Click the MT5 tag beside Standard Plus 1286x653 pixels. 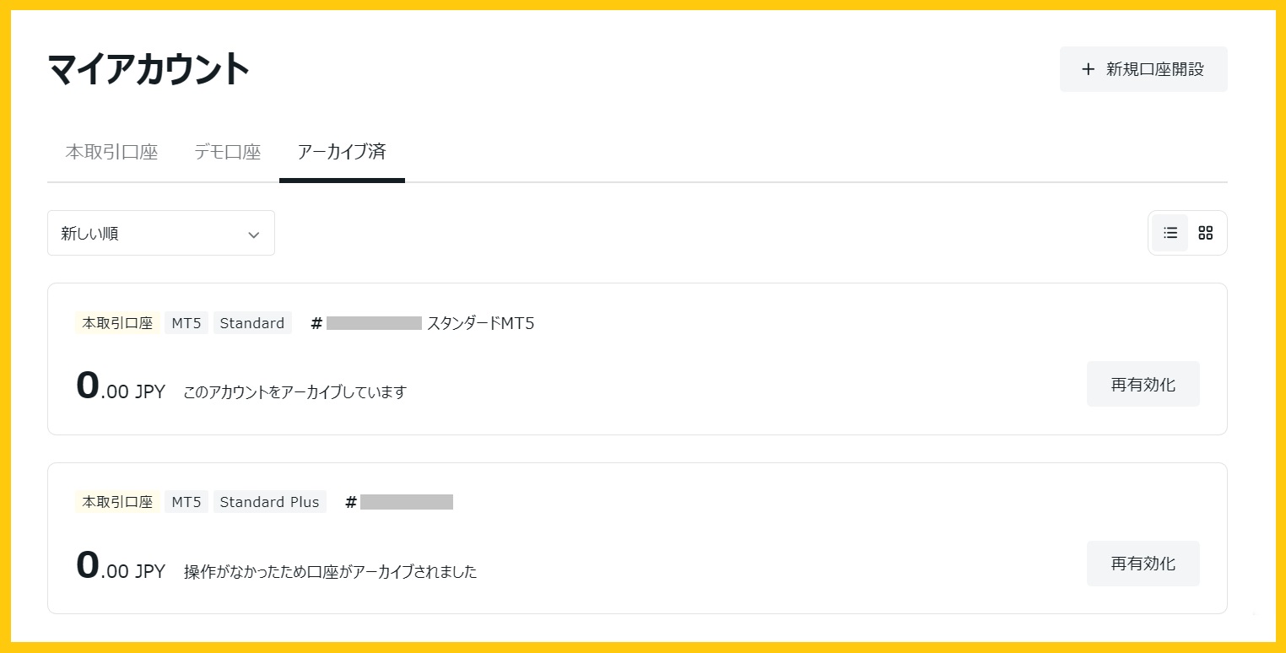point(186,502)
